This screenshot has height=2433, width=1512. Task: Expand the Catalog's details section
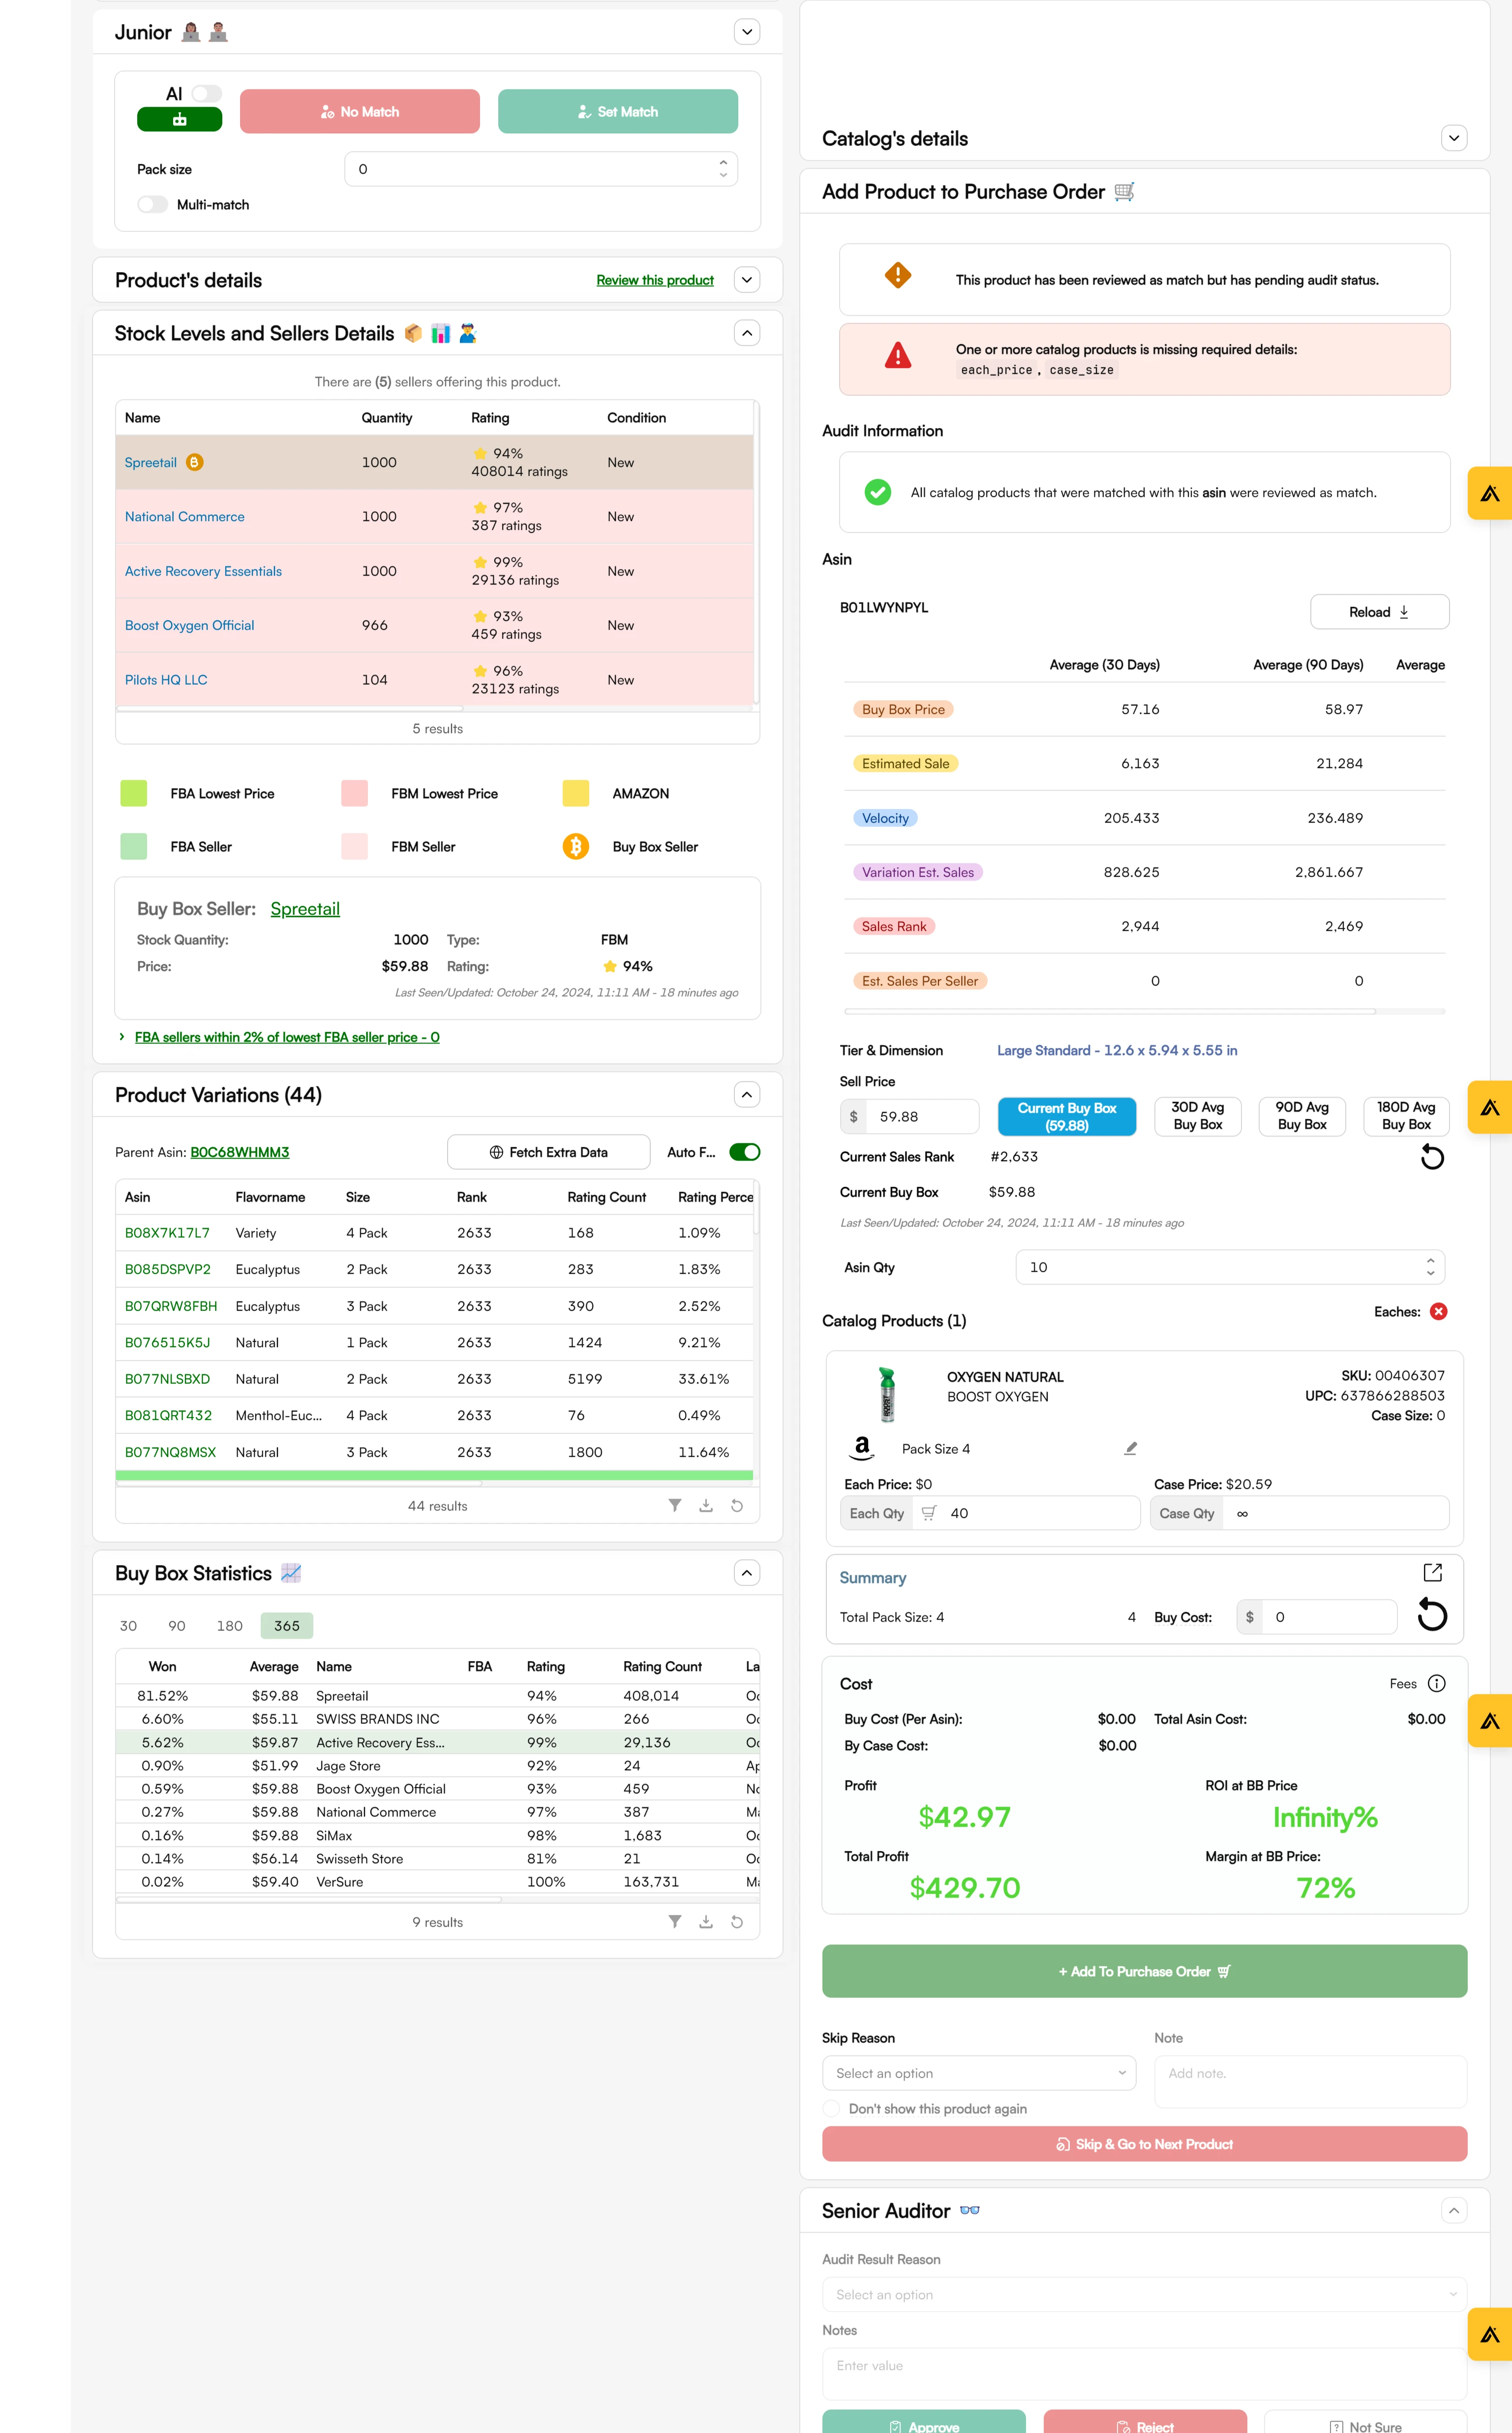point(1454,138)
